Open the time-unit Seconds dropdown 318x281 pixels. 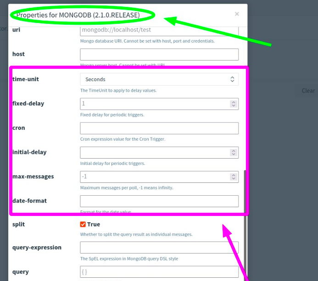tap(159, 79)
